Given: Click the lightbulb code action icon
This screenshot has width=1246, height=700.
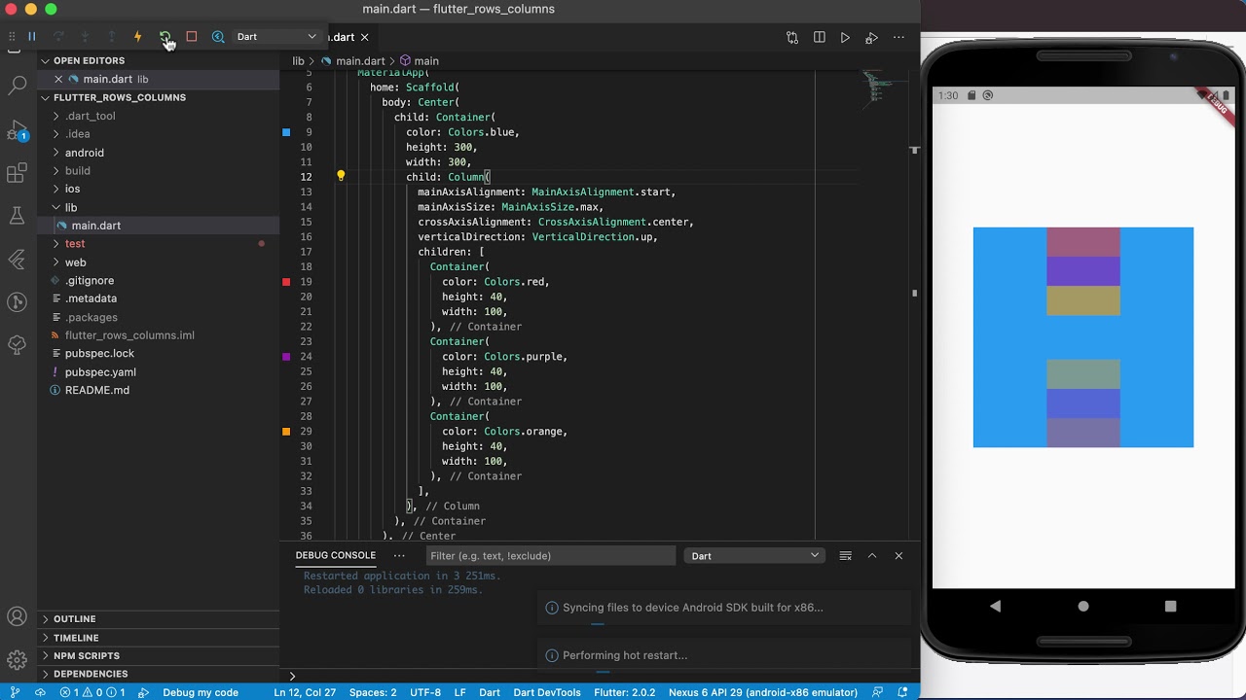Looking at the screenshot, I should point(341,176).
